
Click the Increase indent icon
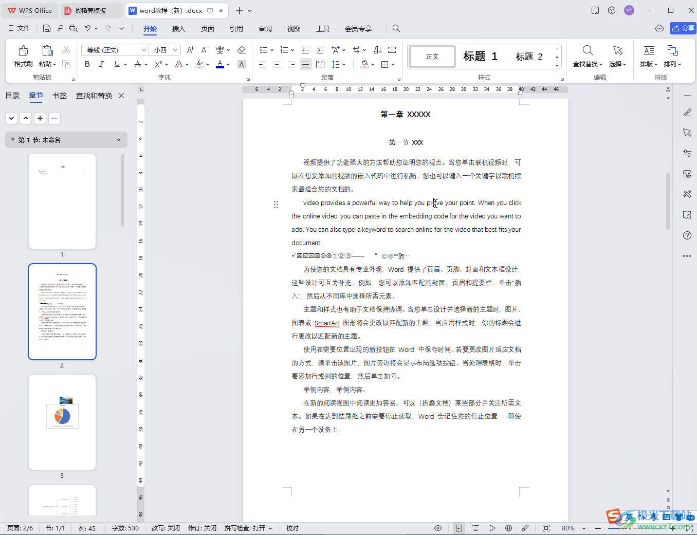[320, 50]
